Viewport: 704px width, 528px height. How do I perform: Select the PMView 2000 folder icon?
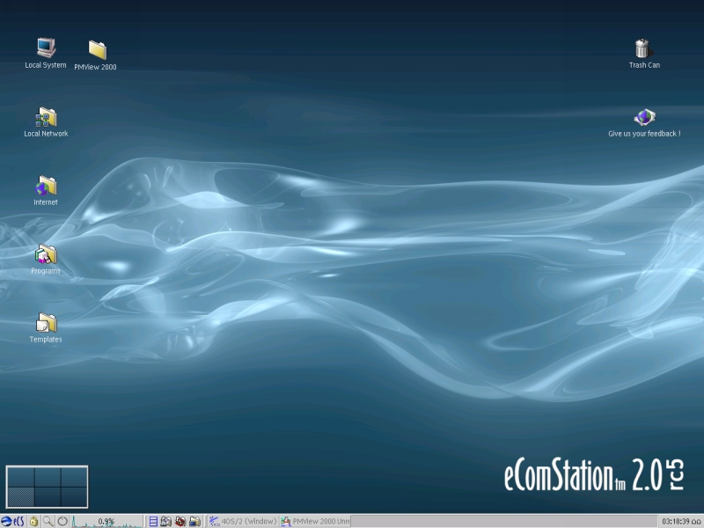(x=97, y=50)
